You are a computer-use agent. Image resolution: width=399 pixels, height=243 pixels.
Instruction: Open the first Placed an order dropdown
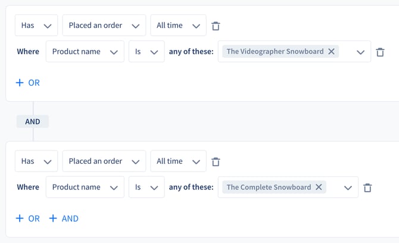click(104, 25)
